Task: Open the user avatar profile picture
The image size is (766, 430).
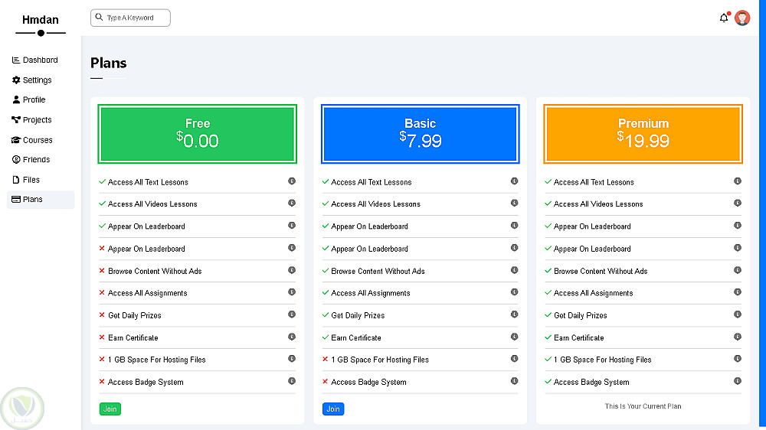Action: [x=742, y=18]
